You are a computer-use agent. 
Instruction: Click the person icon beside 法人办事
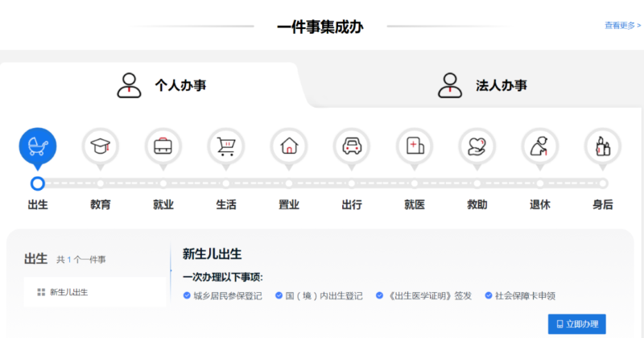[x=450, y=85]
